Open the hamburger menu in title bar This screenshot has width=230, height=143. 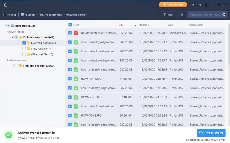206,5
